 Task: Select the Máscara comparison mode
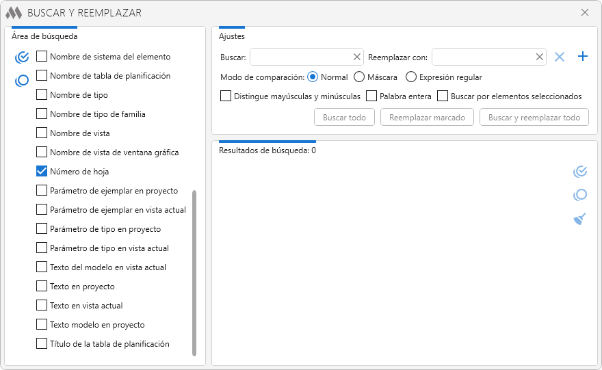pyautogui.click(x=359, y=77)
